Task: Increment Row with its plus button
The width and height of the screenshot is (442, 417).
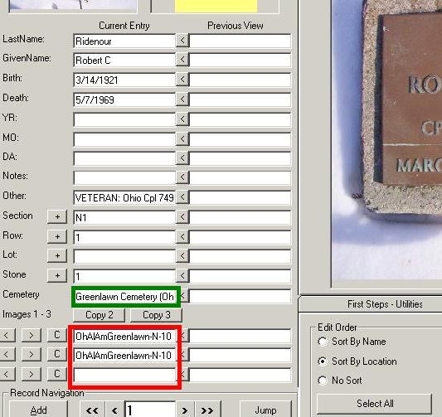Action: tap(57, 236)
